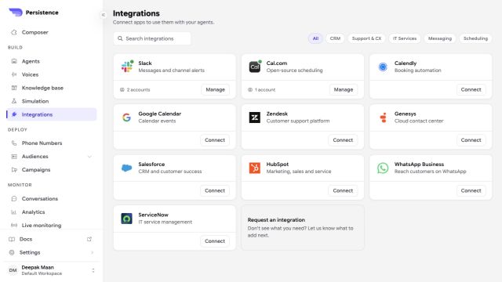Manage the Cal.com integration
The width and height of the screenshot is (502, 282).
[344, 89]
